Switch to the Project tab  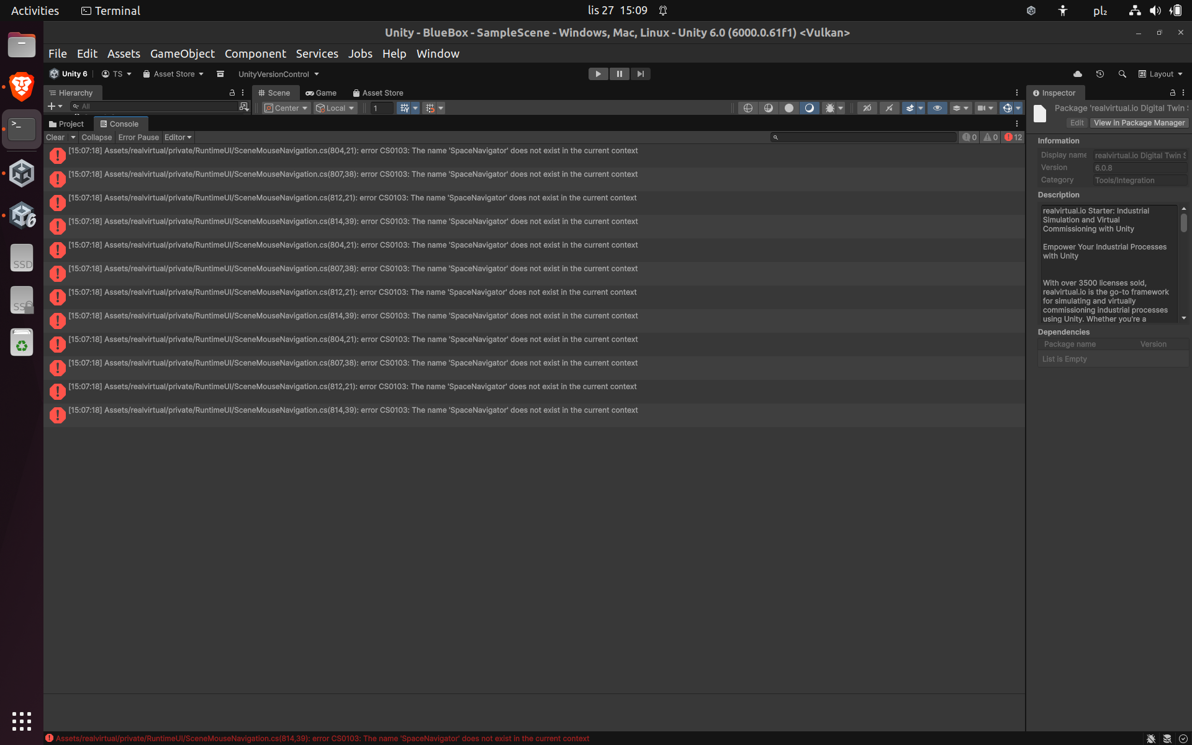(x=66, y=124)
